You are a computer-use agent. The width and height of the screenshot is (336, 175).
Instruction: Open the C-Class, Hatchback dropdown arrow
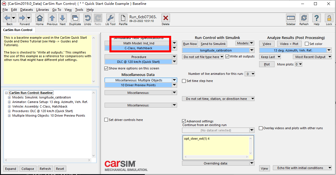click(x=175, y=48)
